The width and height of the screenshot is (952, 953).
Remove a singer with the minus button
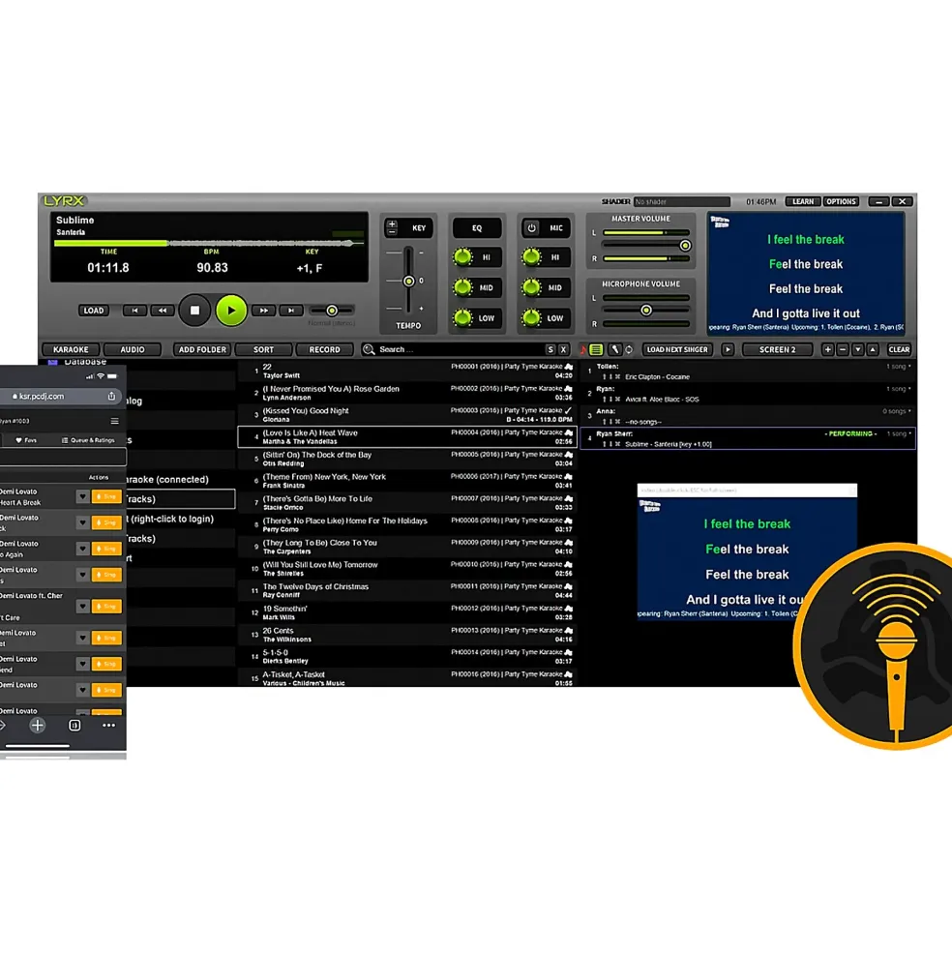(843, 349)
